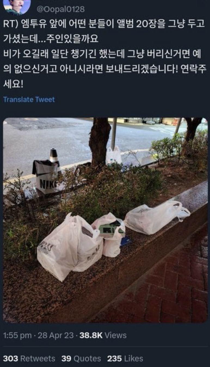Show the 303 Retweets list

point(29,359)
